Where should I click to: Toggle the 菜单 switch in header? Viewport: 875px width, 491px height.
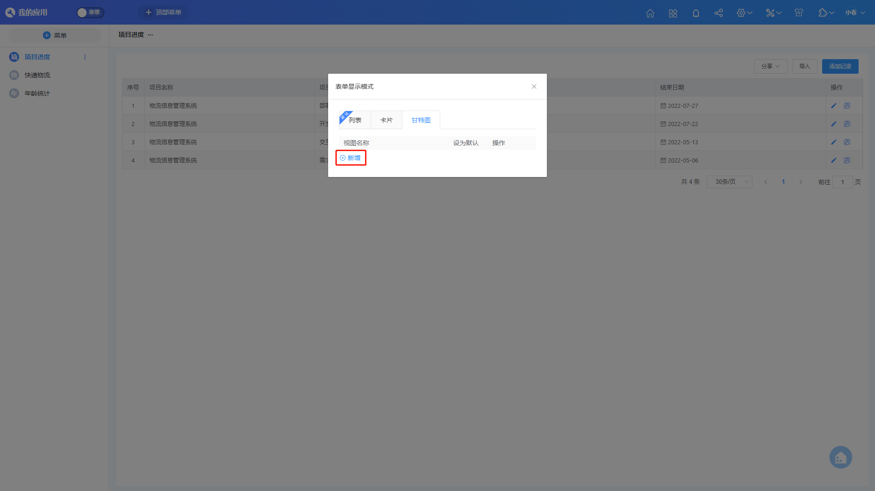click(90, 12)
